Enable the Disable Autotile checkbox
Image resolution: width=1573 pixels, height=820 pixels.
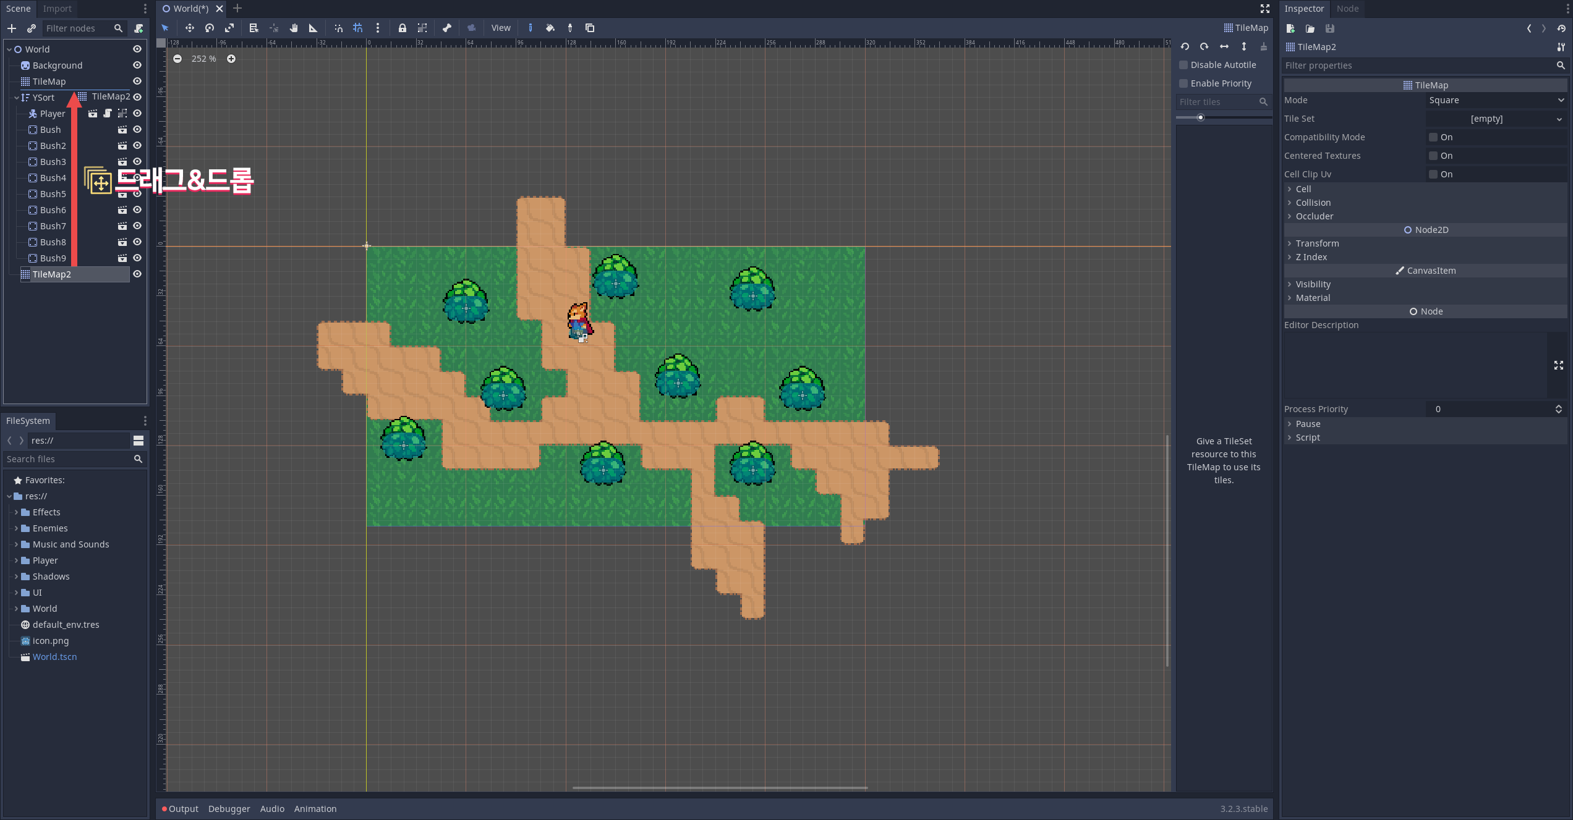(1183, 65)
